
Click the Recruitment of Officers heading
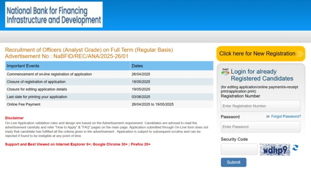(x=89, y=50)
